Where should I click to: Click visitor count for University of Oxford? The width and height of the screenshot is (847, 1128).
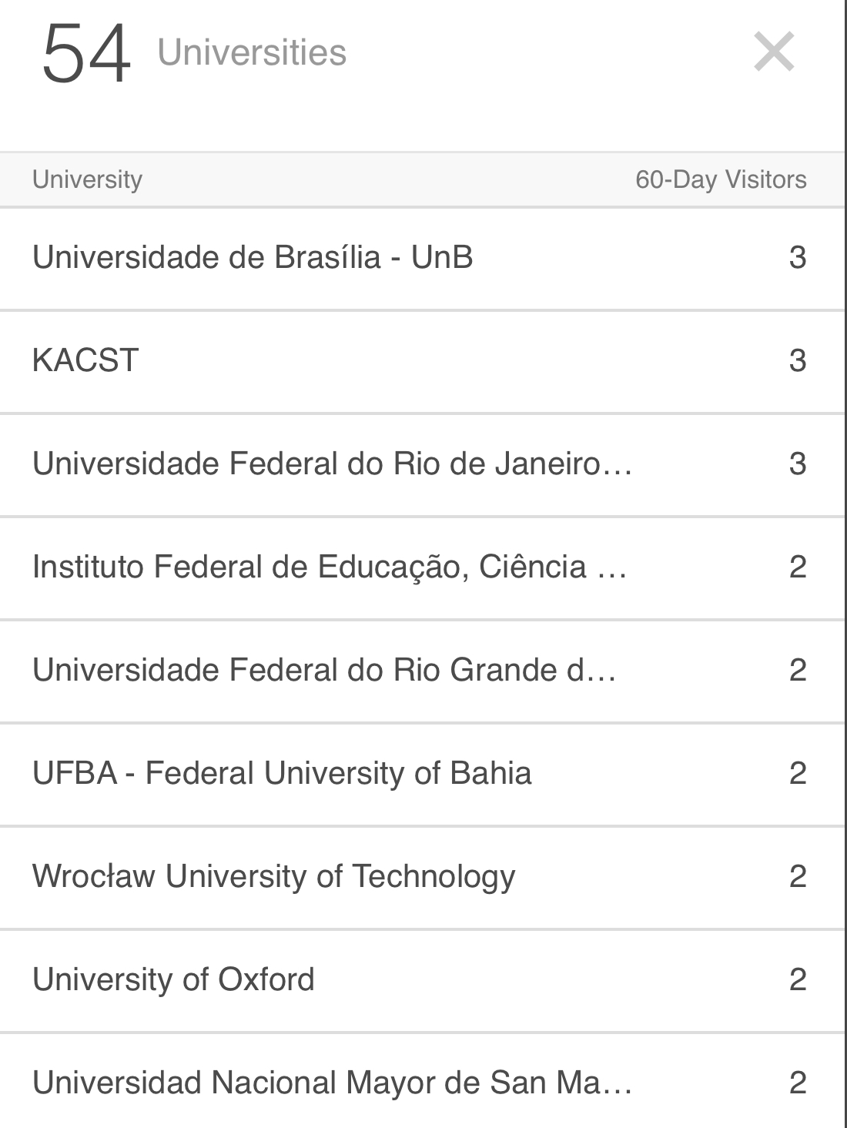(798, 979)
